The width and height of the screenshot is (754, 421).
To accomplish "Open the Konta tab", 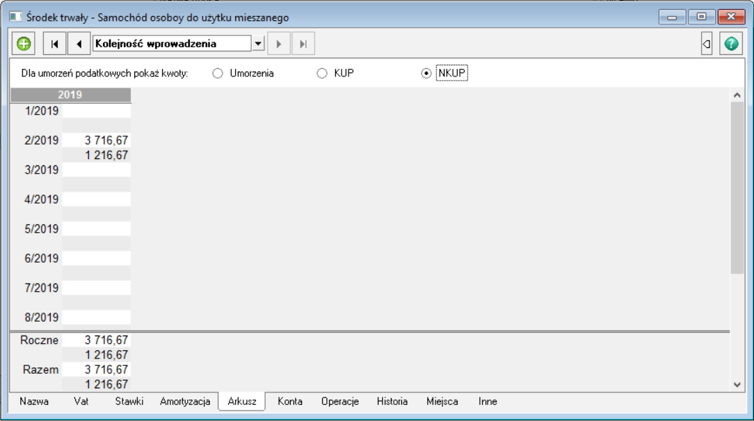I will [x=289, y=402].
